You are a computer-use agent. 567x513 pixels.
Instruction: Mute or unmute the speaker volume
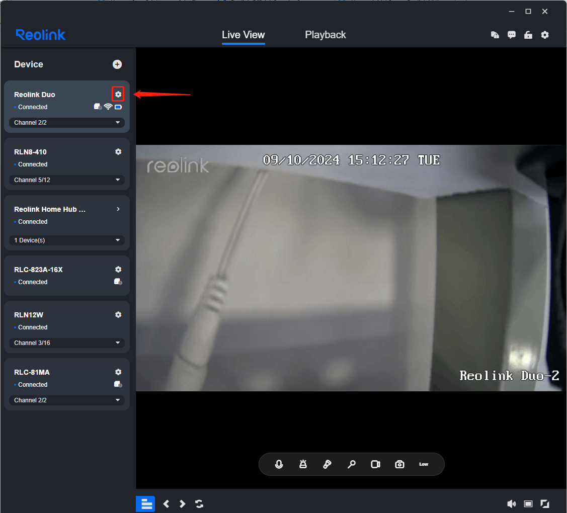click(x=511, y=504)
